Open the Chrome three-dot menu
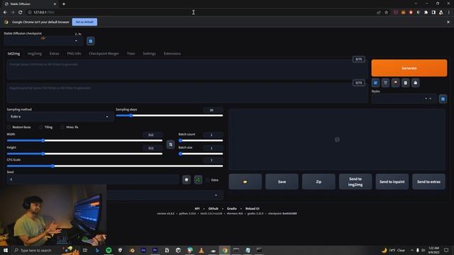The height and width of the screenshot is (255, 454). (449, 12)
